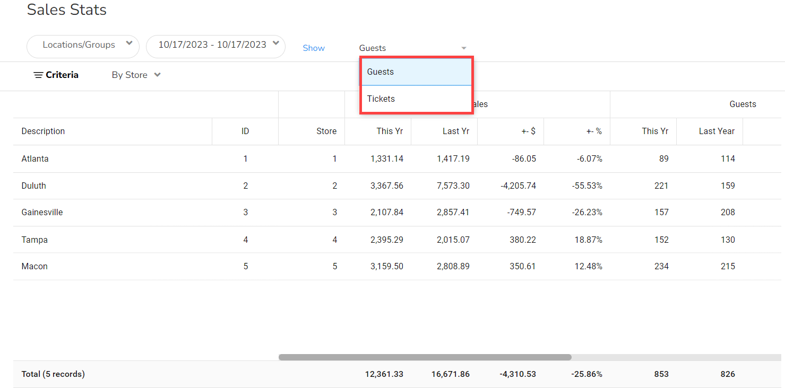785x388 pixels.
Task: Open the By Store grouping chevron
Action: tap(157, 75)
